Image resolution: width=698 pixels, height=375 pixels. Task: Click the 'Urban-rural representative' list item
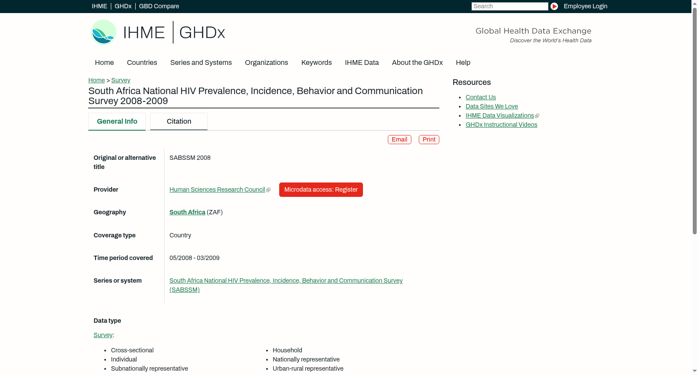pyautogui.click(x=308, y=368)
